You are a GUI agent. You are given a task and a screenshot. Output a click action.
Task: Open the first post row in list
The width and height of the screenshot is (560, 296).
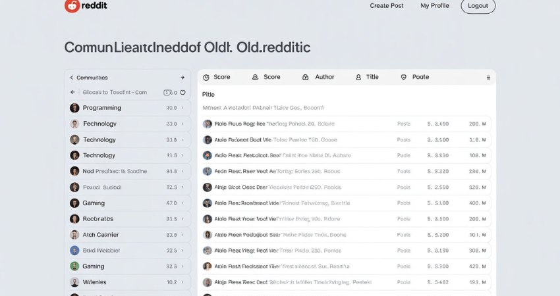347,124
